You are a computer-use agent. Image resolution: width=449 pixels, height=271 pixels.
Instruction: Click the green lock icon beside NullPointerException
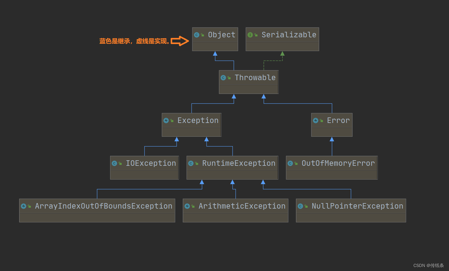(x=306, y=206)
